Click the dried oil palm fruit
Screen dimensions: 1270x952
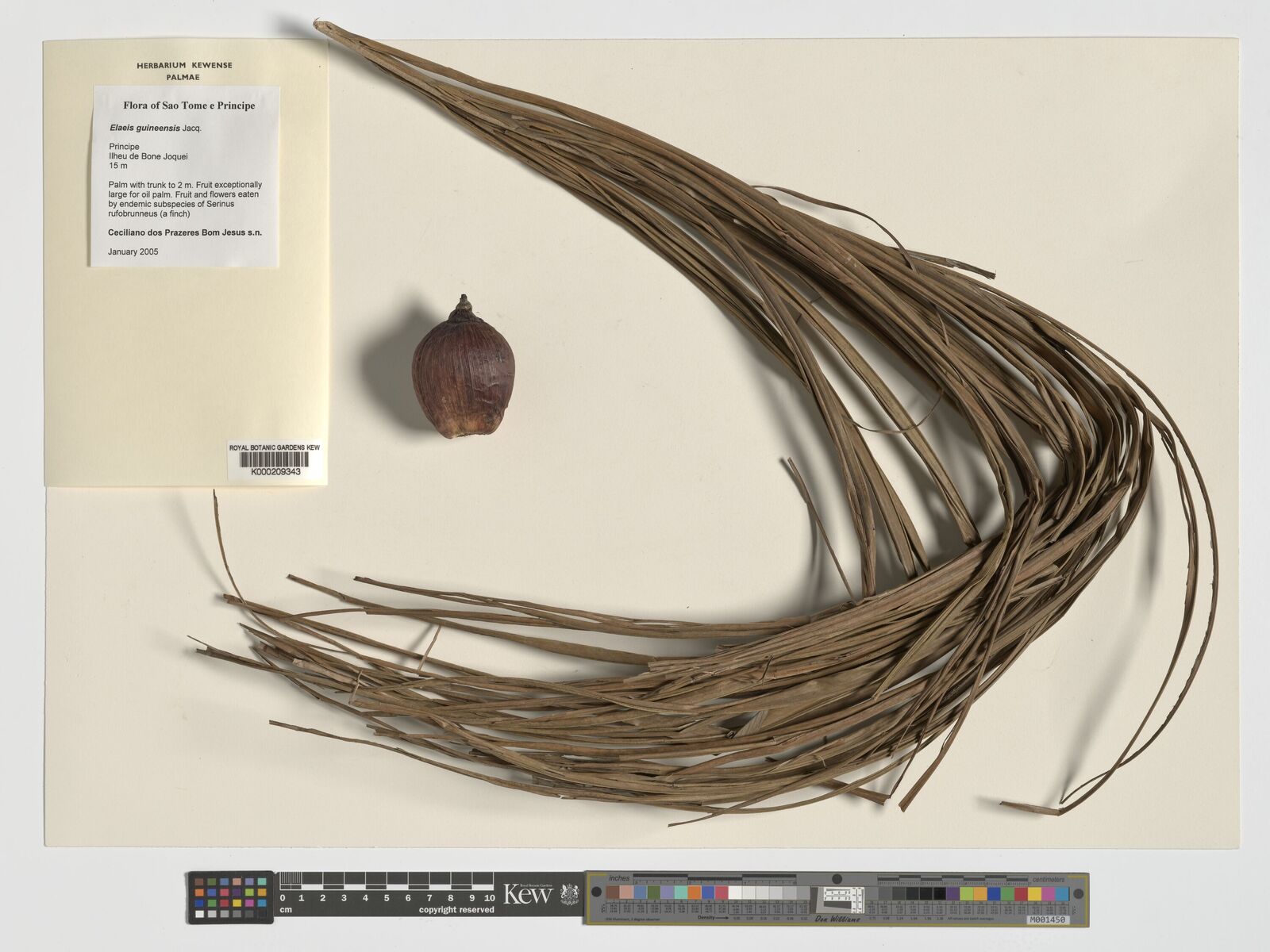click(x=464, y=368)
